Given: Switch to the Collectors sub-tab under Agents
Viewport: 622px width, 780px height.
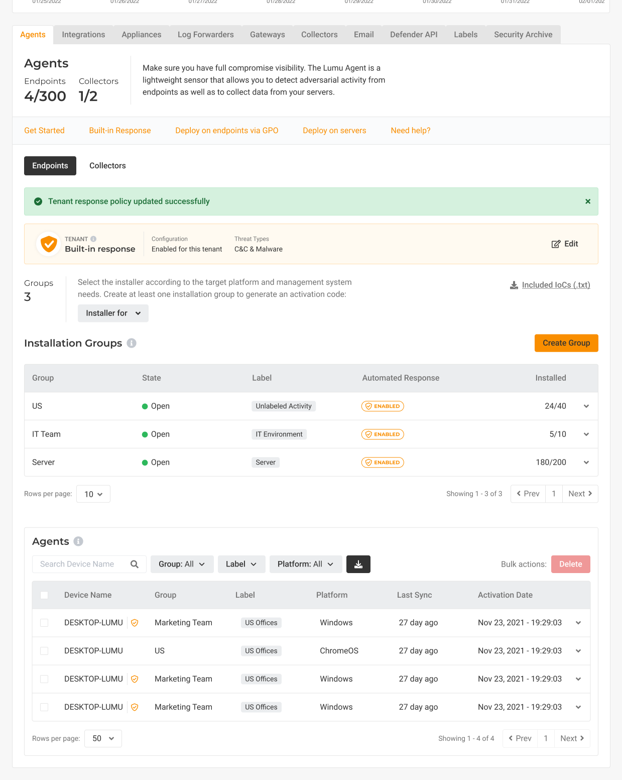Looking at the screenshot, I should [107, 166].
